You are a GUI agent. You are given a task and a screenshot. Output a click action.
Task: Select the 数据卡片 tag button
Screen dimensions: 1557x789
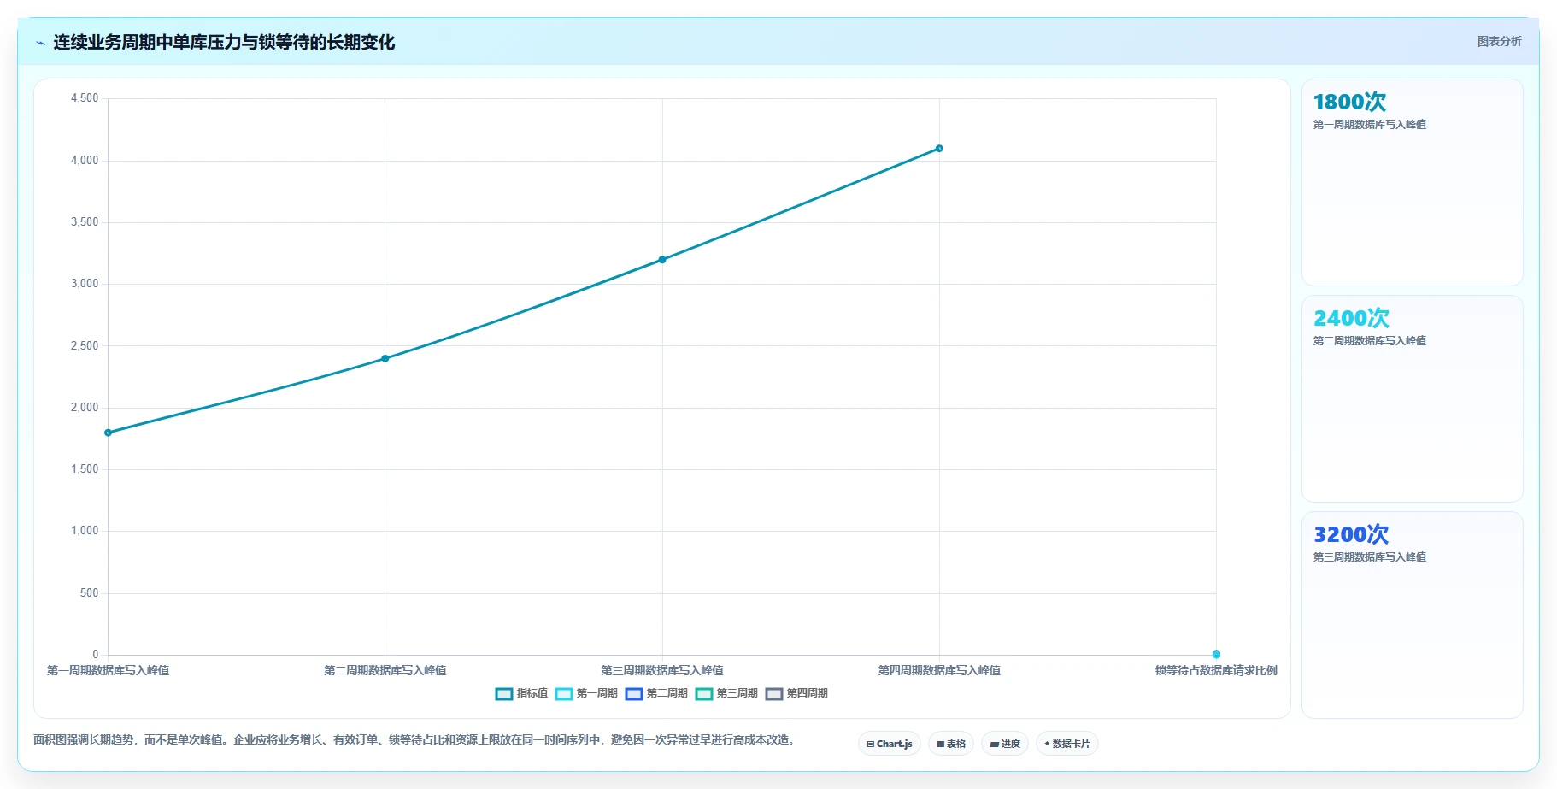(x=1066, y=744)
